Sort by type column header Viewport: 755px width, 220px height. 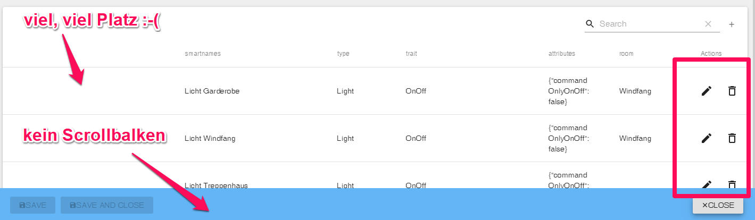[x=343, y=54]
